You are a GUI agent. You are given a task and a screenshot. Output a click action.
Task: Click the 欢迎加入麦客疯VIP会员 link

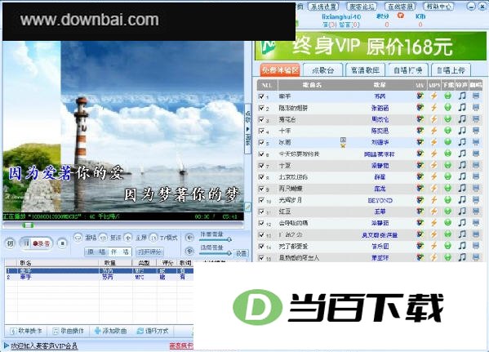44,345
